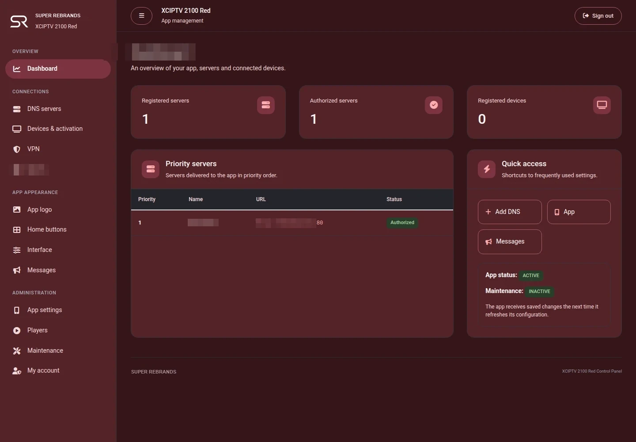This screenshot has height=442, width=636.
Task: Click the Authorized status badge
Action: (x=402, y=223)
